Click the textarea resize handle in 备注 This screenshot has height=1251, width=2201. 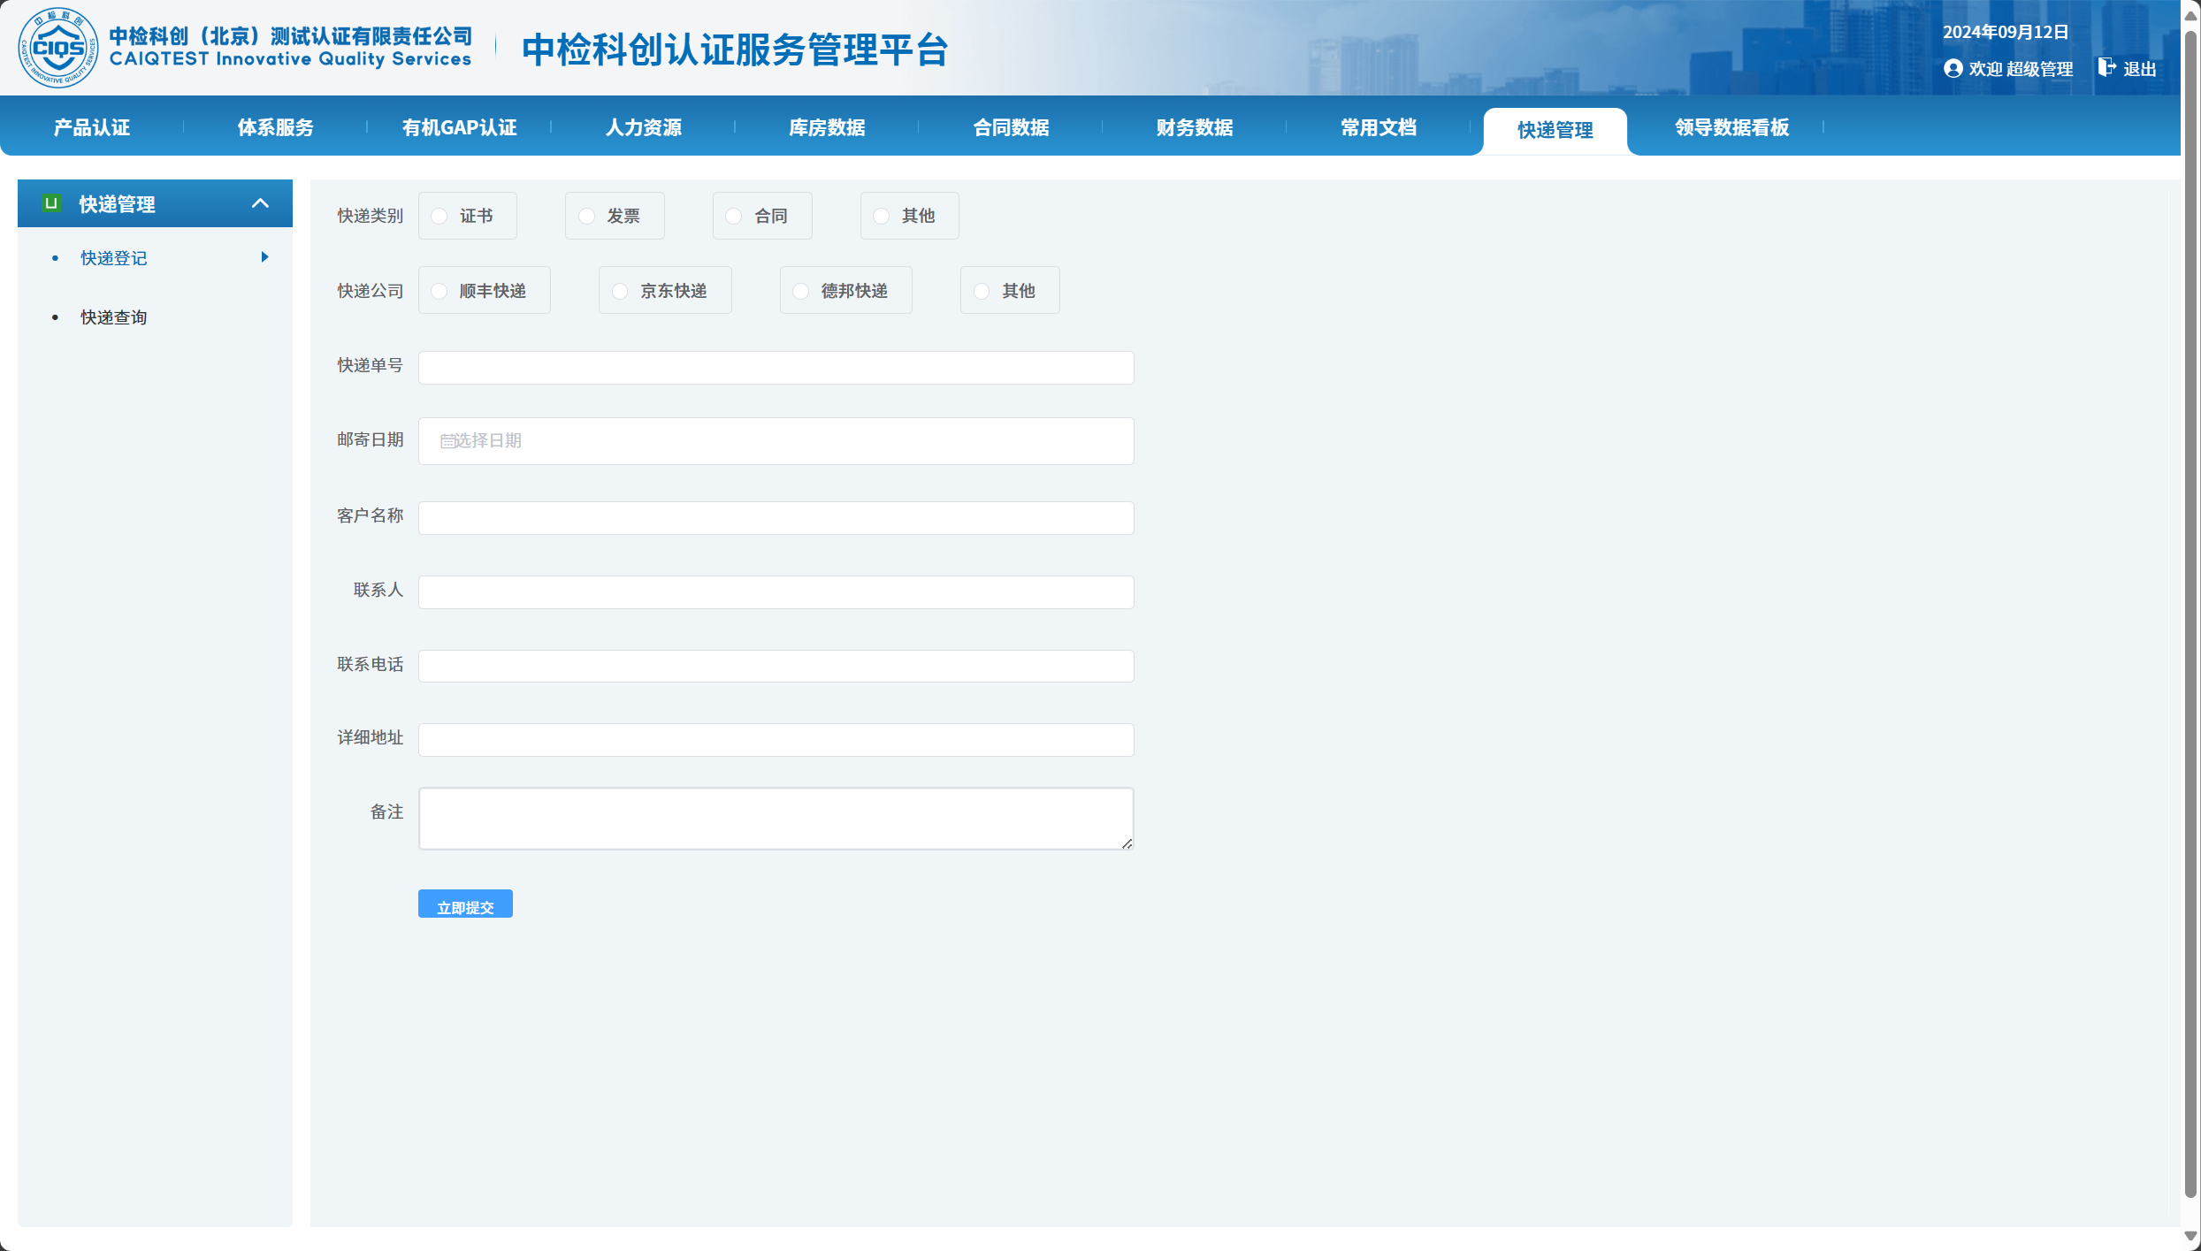tap(1127, 843)
